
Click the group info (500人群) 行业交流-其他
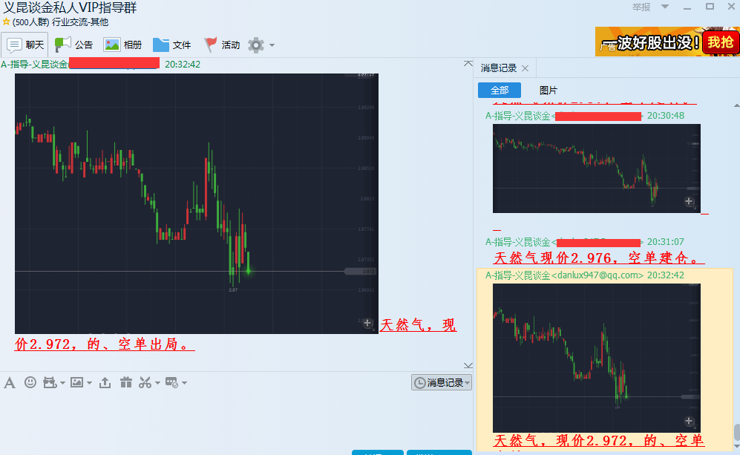60,22
